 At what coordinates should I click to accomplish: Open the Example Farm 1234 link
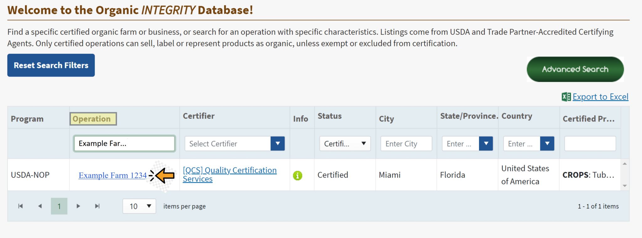coord(113,175)
